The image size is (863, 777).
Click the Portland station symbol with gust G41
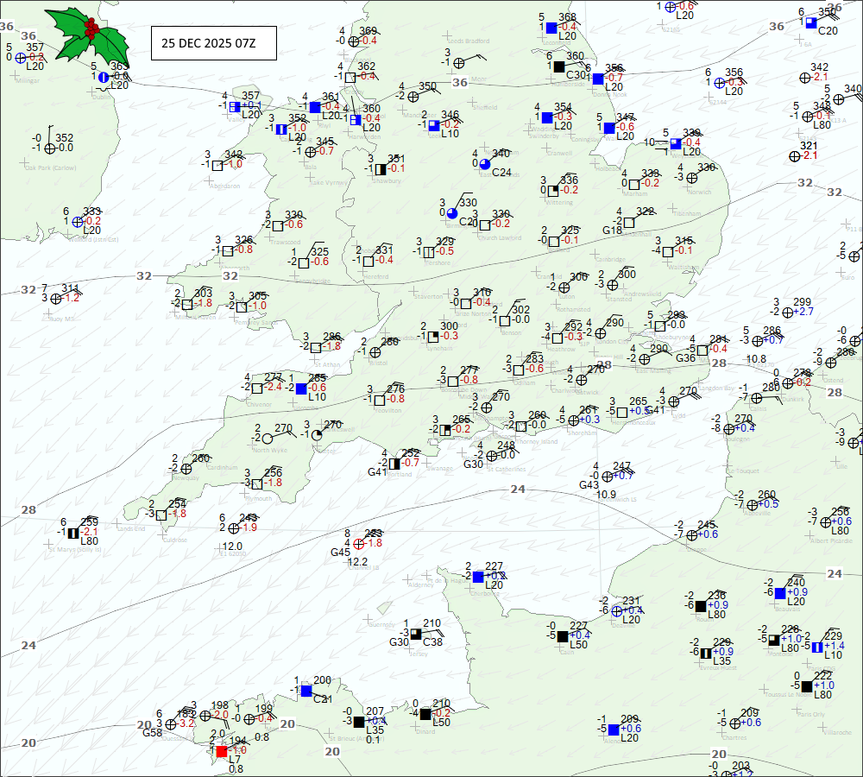click(395, 463)
